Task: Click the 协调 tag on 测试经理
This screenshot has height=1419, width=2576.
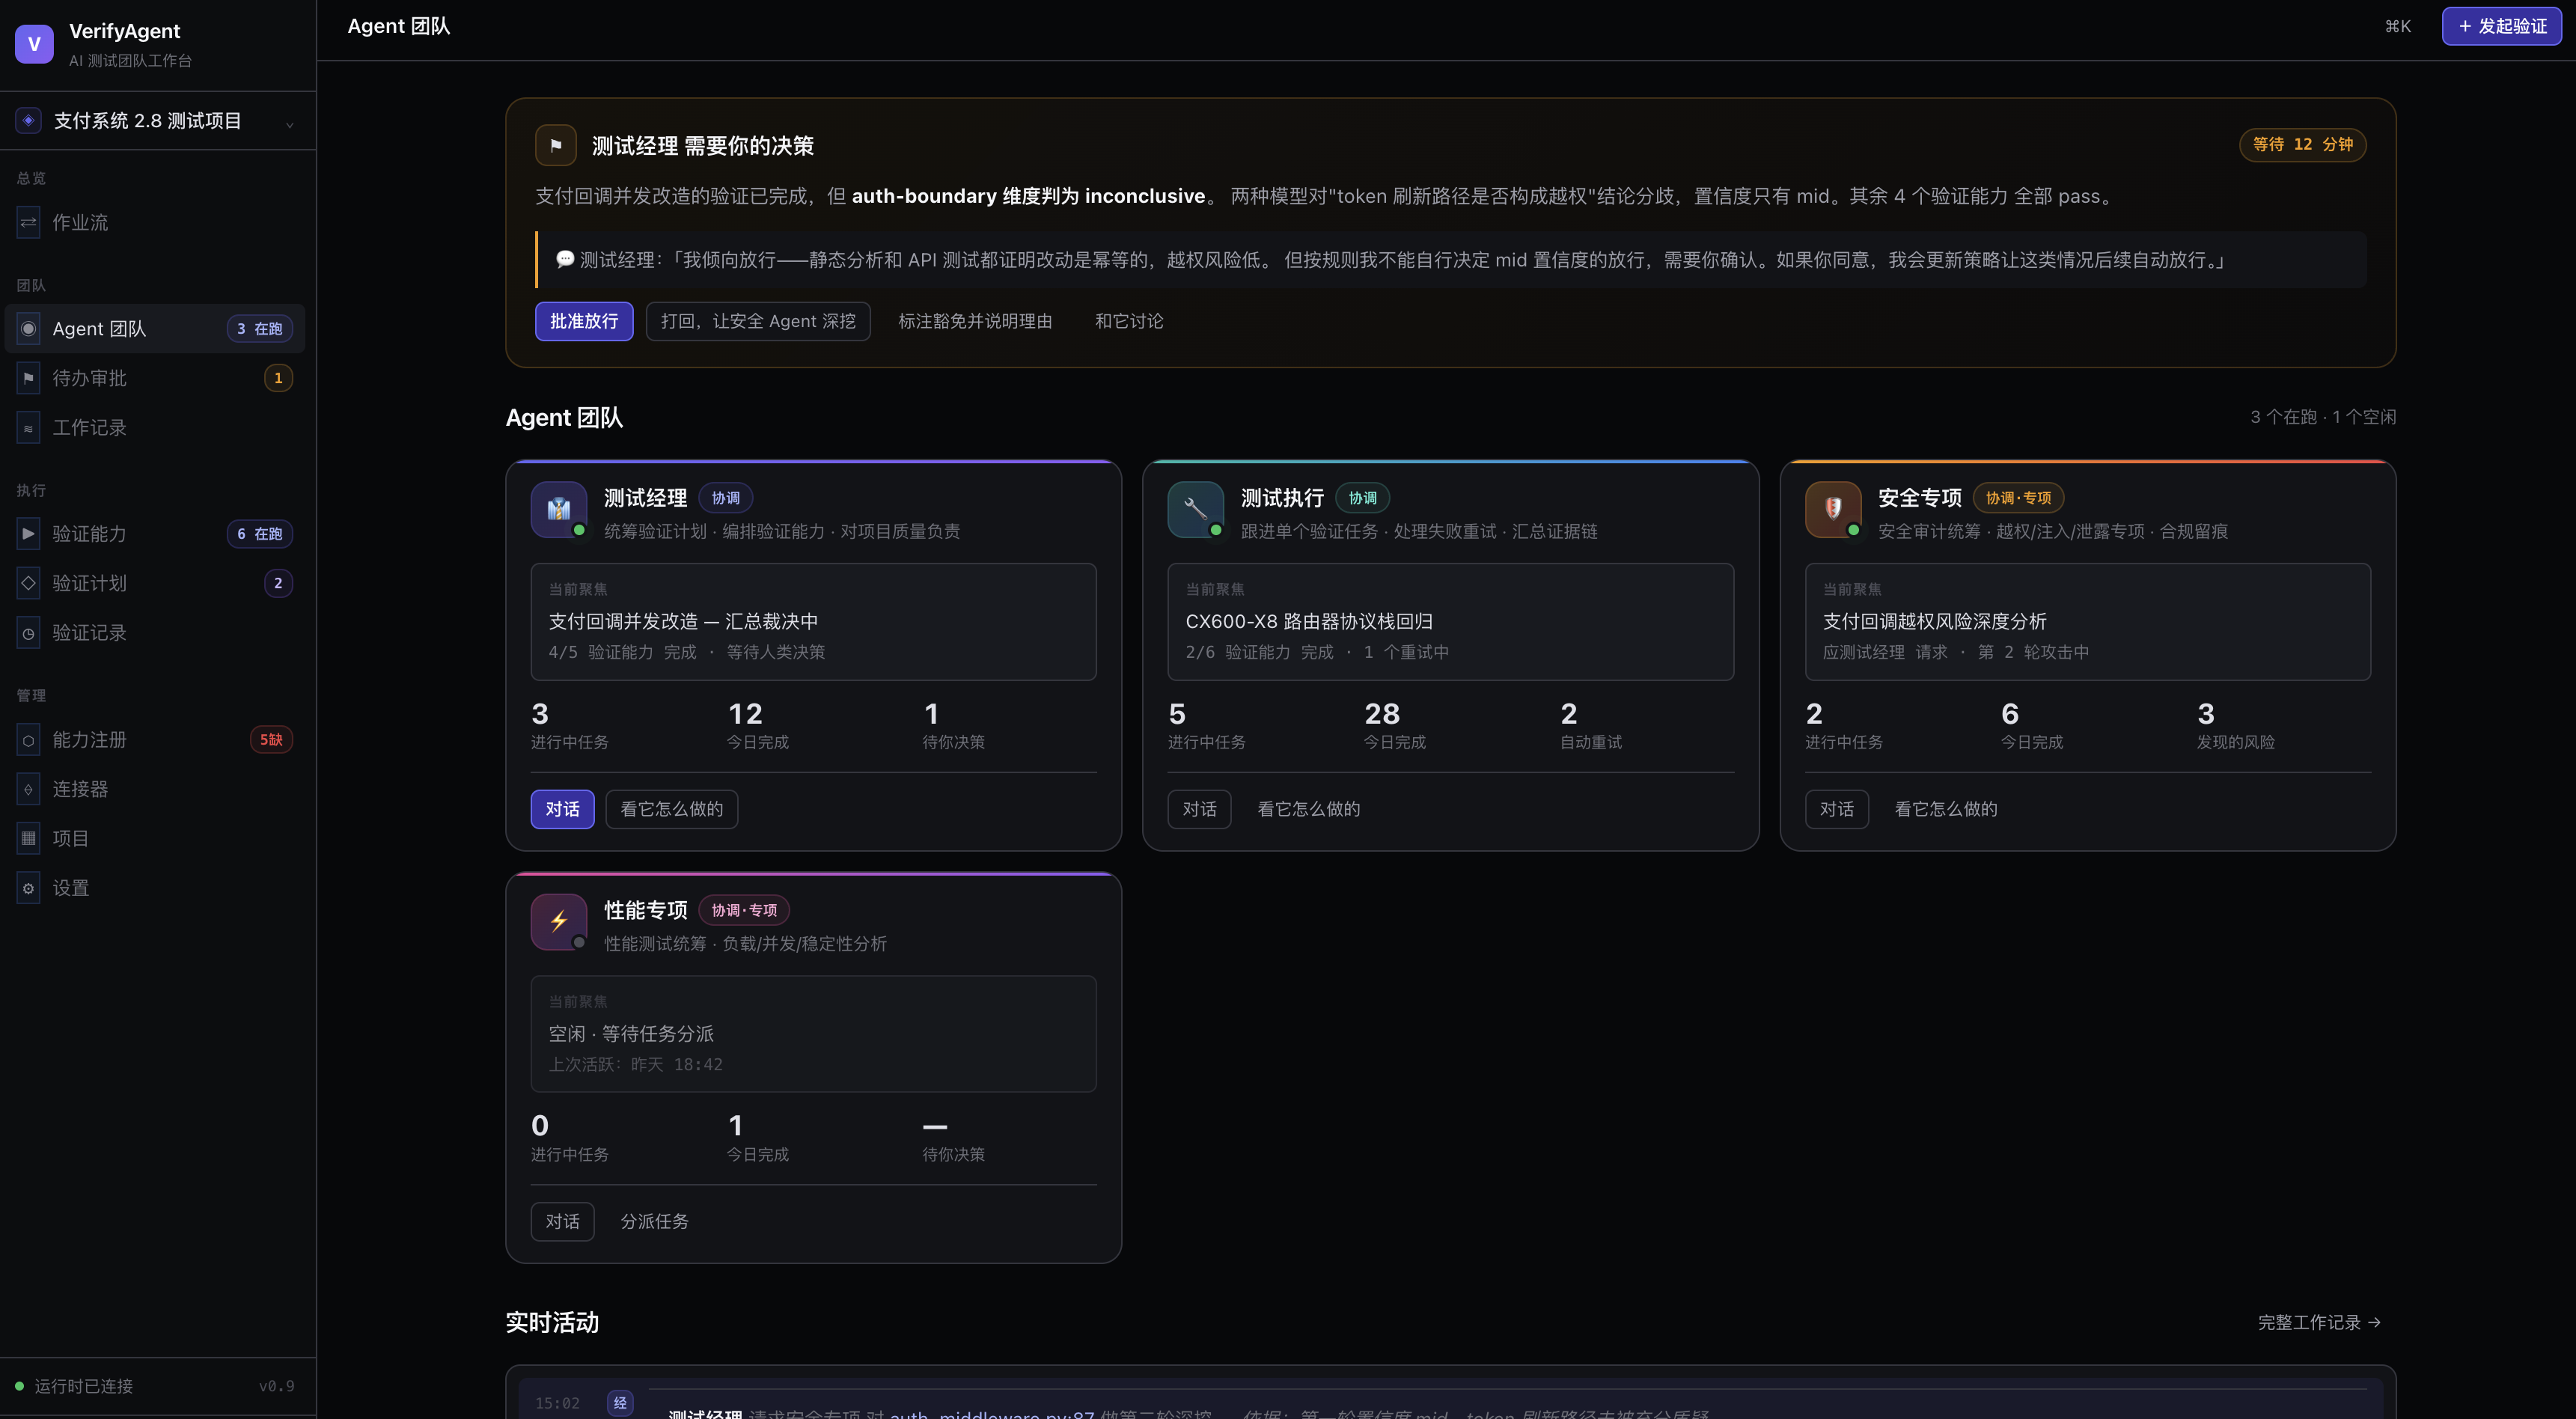Action: pos(726,498)
